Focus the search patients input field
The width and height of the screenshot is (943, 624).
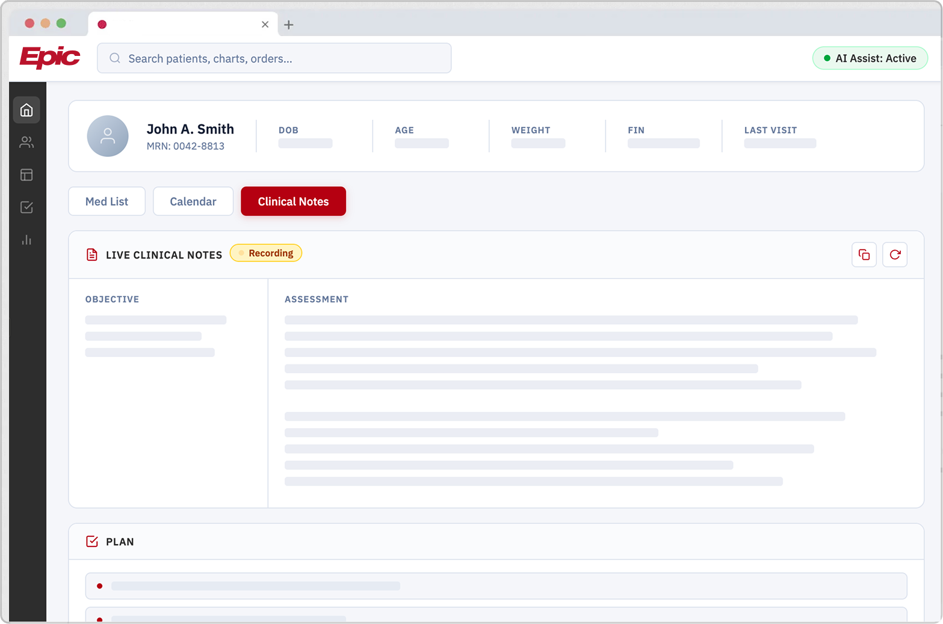pos(274,58)
